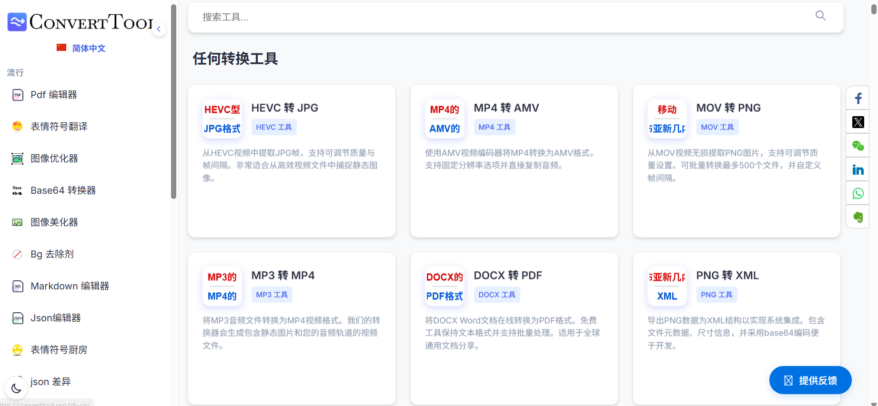Screen dimensions: 878x406
Task: Click the heart-eyes emoji icon
Action: click(x=18, y=127)
